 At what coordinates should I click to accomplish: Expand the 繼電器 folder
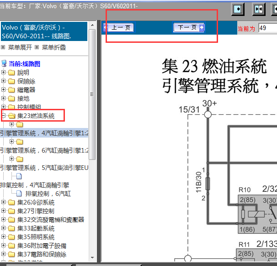(x=3, y=89)
